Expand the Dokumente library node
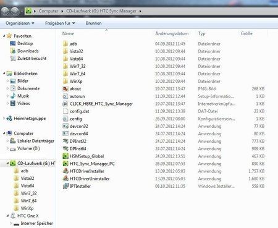 (7, 88)
